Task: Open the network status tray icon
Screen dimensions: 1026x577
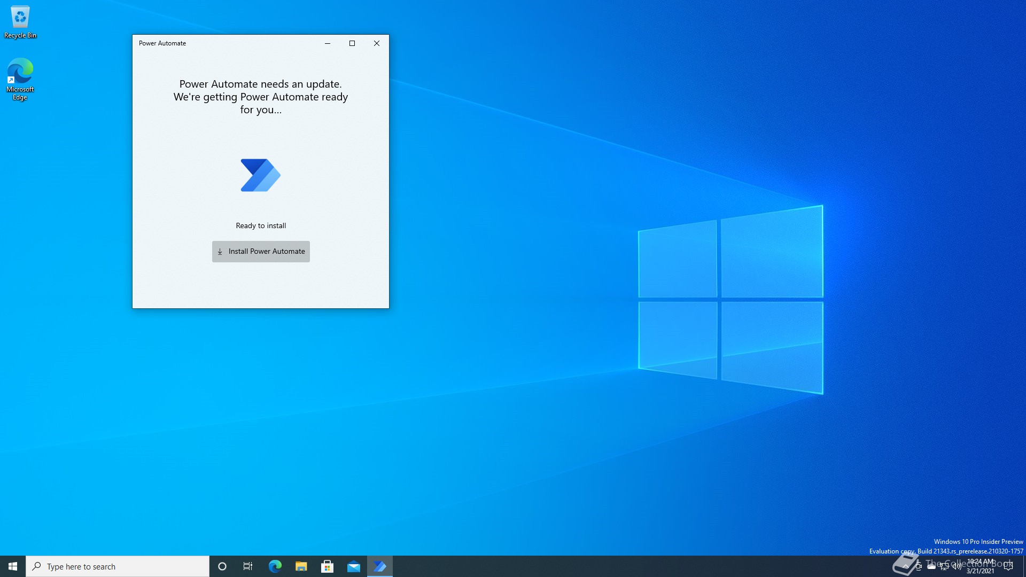Action: 944,566
